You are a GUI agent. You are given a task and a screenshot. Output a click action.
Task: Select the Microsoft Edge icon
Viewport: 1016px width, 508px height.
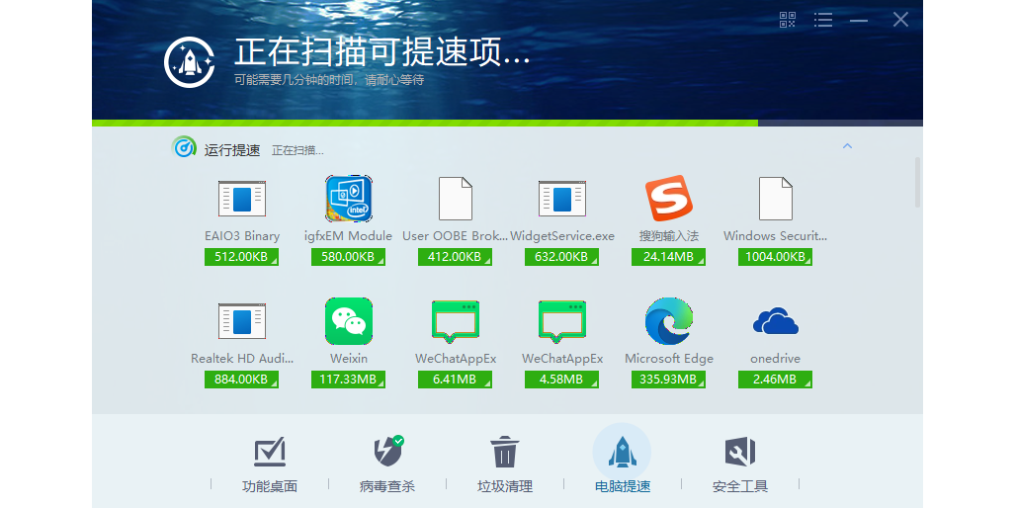(669, 321)
